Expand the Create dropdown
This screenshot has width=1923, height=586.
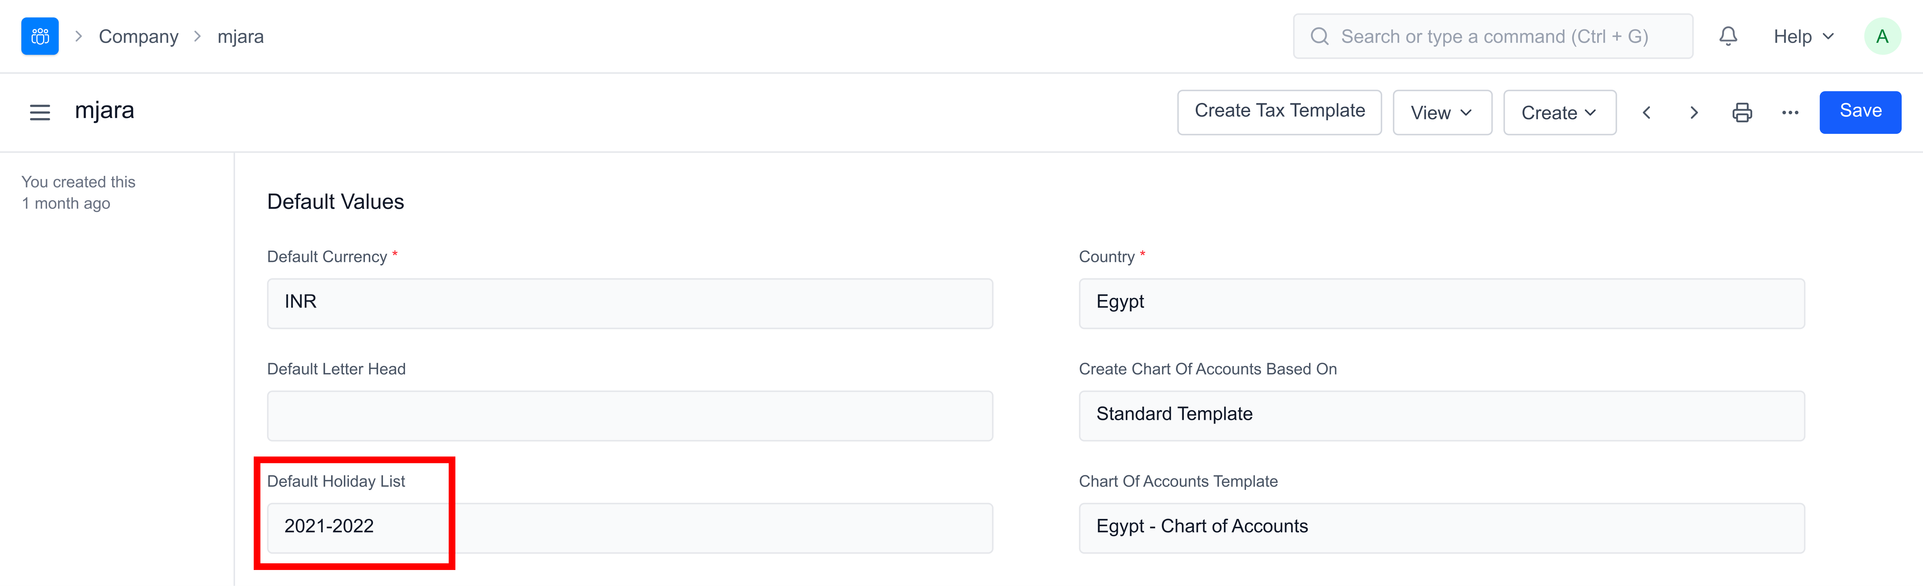(1559, 113)
